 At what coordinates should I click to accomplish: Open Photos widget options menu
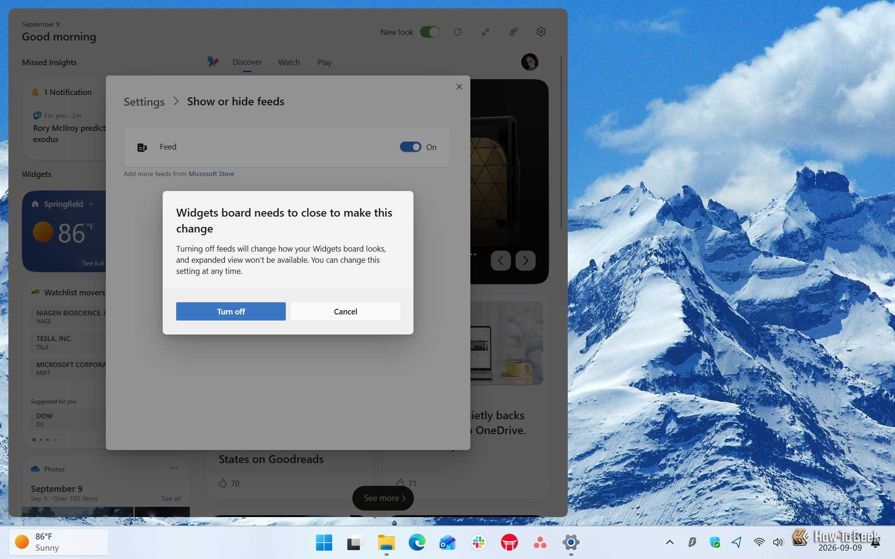[x=174, y=468]
